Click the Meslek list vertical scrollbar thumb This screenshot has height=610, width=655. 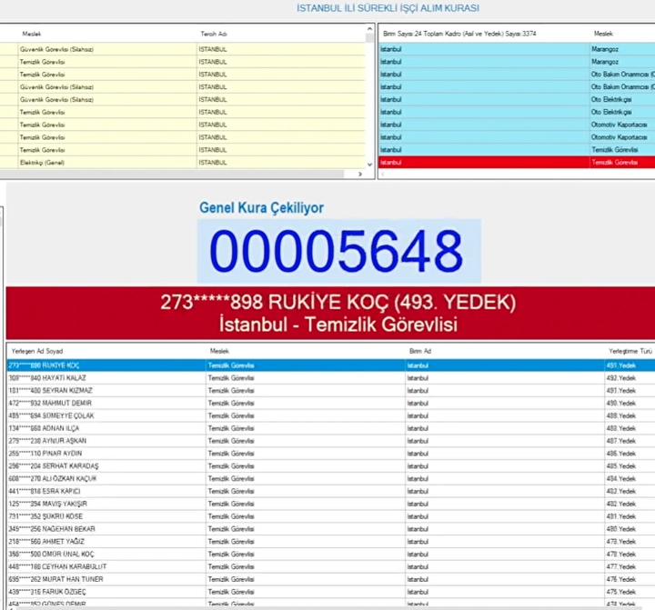point(369,38)
